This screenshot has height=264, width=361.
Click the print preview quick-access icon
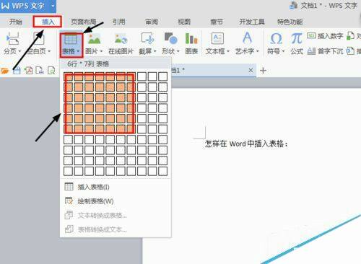click(x=51, y=71)
